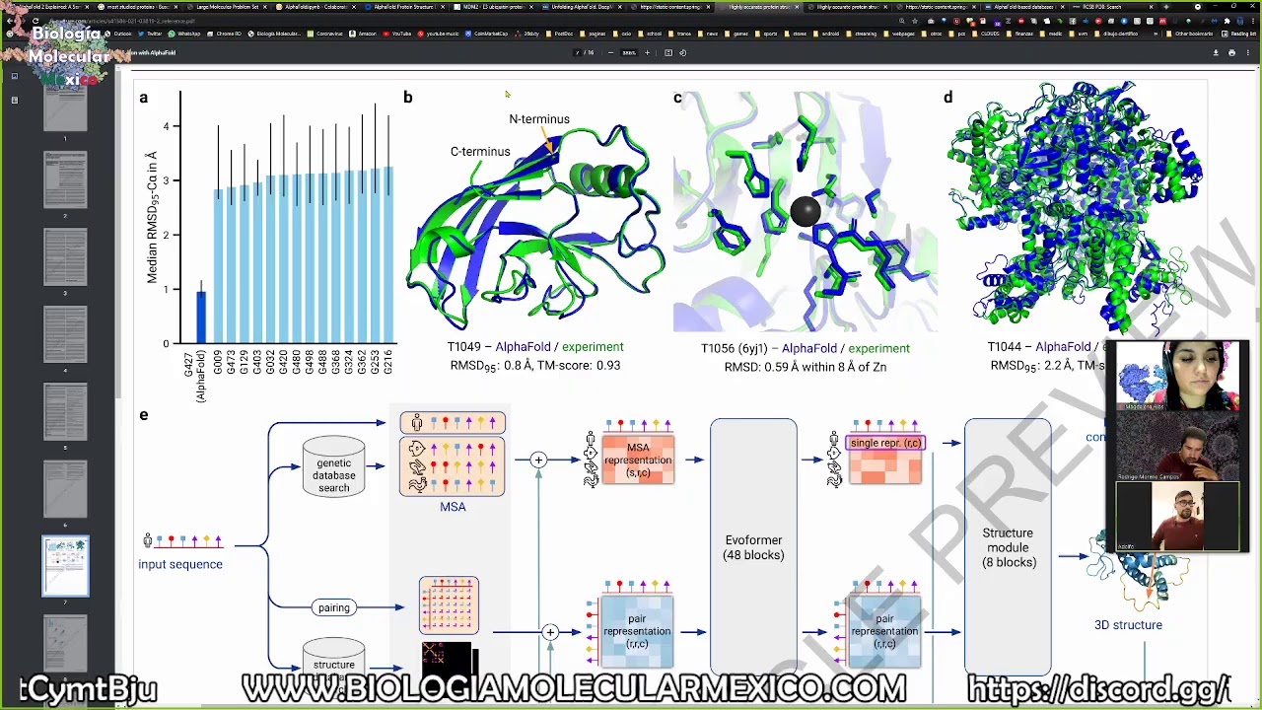Screen dimensions: 1262x710
Task: Open the youtube music bookmark
Action: click(x=438, y=34)
